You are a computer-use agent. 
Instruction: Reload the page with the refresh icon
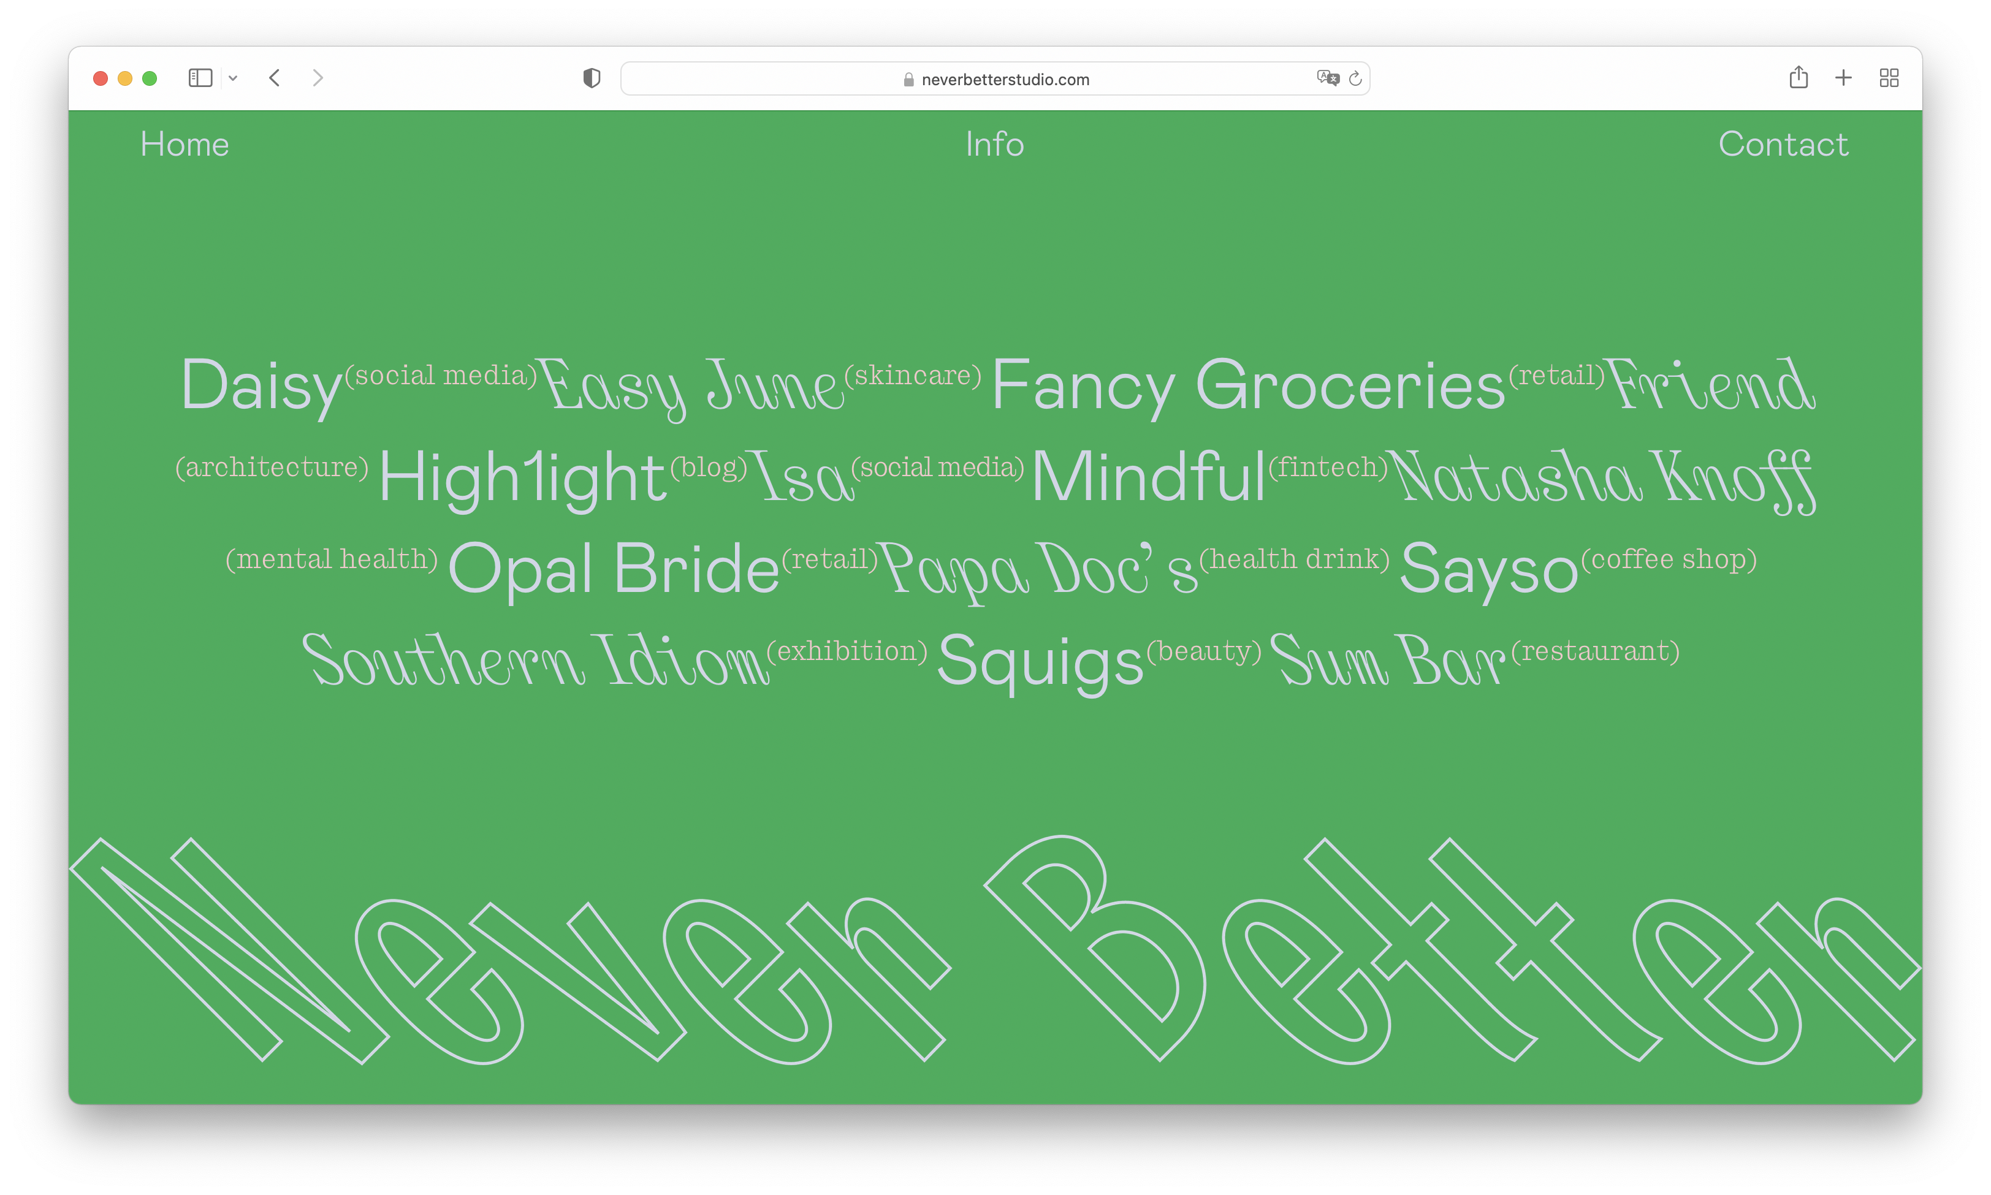[x=1355, y=78]
